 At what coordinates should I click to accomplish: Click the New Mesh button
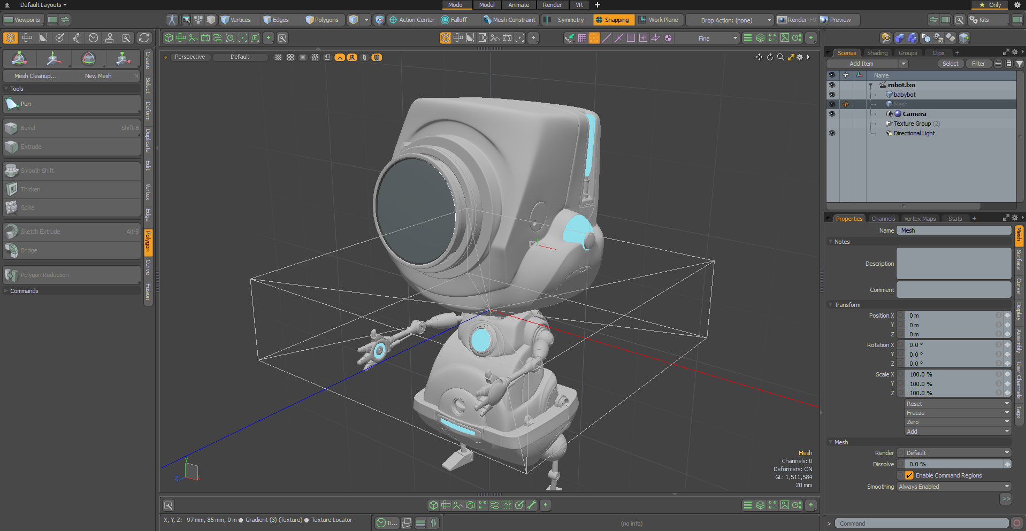[x=98, y=76]
